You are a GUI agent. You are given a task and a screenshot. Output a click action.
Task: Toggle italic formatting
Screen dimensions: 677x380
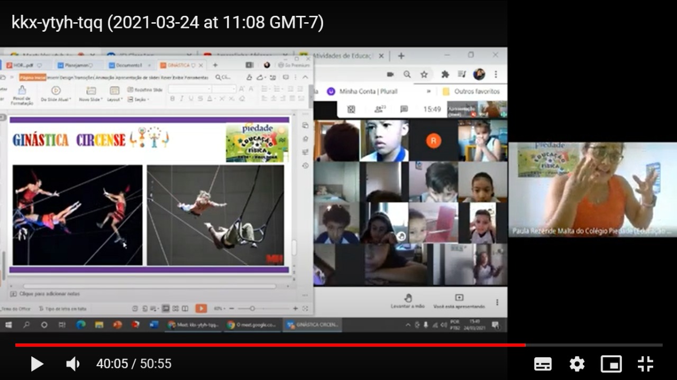[x=181, y=99]
